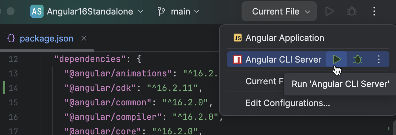Select Angular CLI Server configuration
The width and height of the screenshot is (396, 135).
coord(283,60)
